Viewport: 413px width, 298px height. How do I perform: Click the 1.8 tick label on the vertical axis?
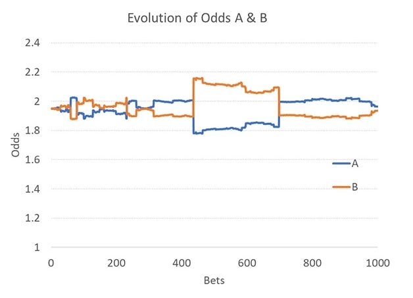click(33, 131)
